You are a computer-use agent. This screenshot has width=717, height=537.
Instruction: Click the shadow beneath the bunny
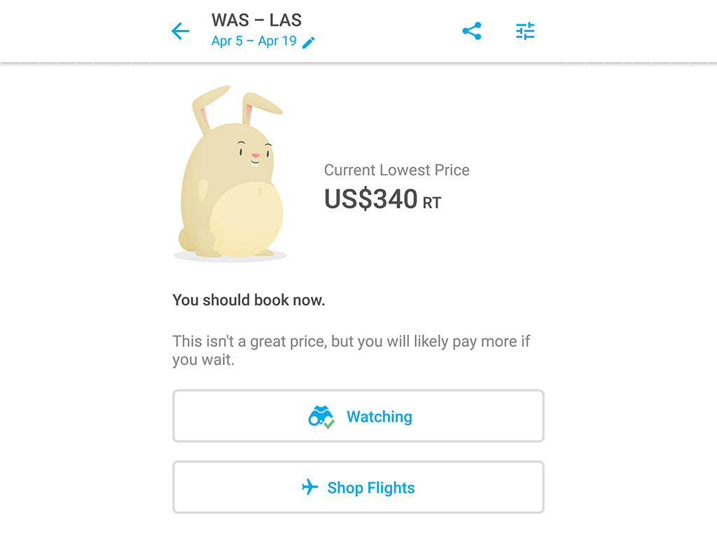point(230,258)
